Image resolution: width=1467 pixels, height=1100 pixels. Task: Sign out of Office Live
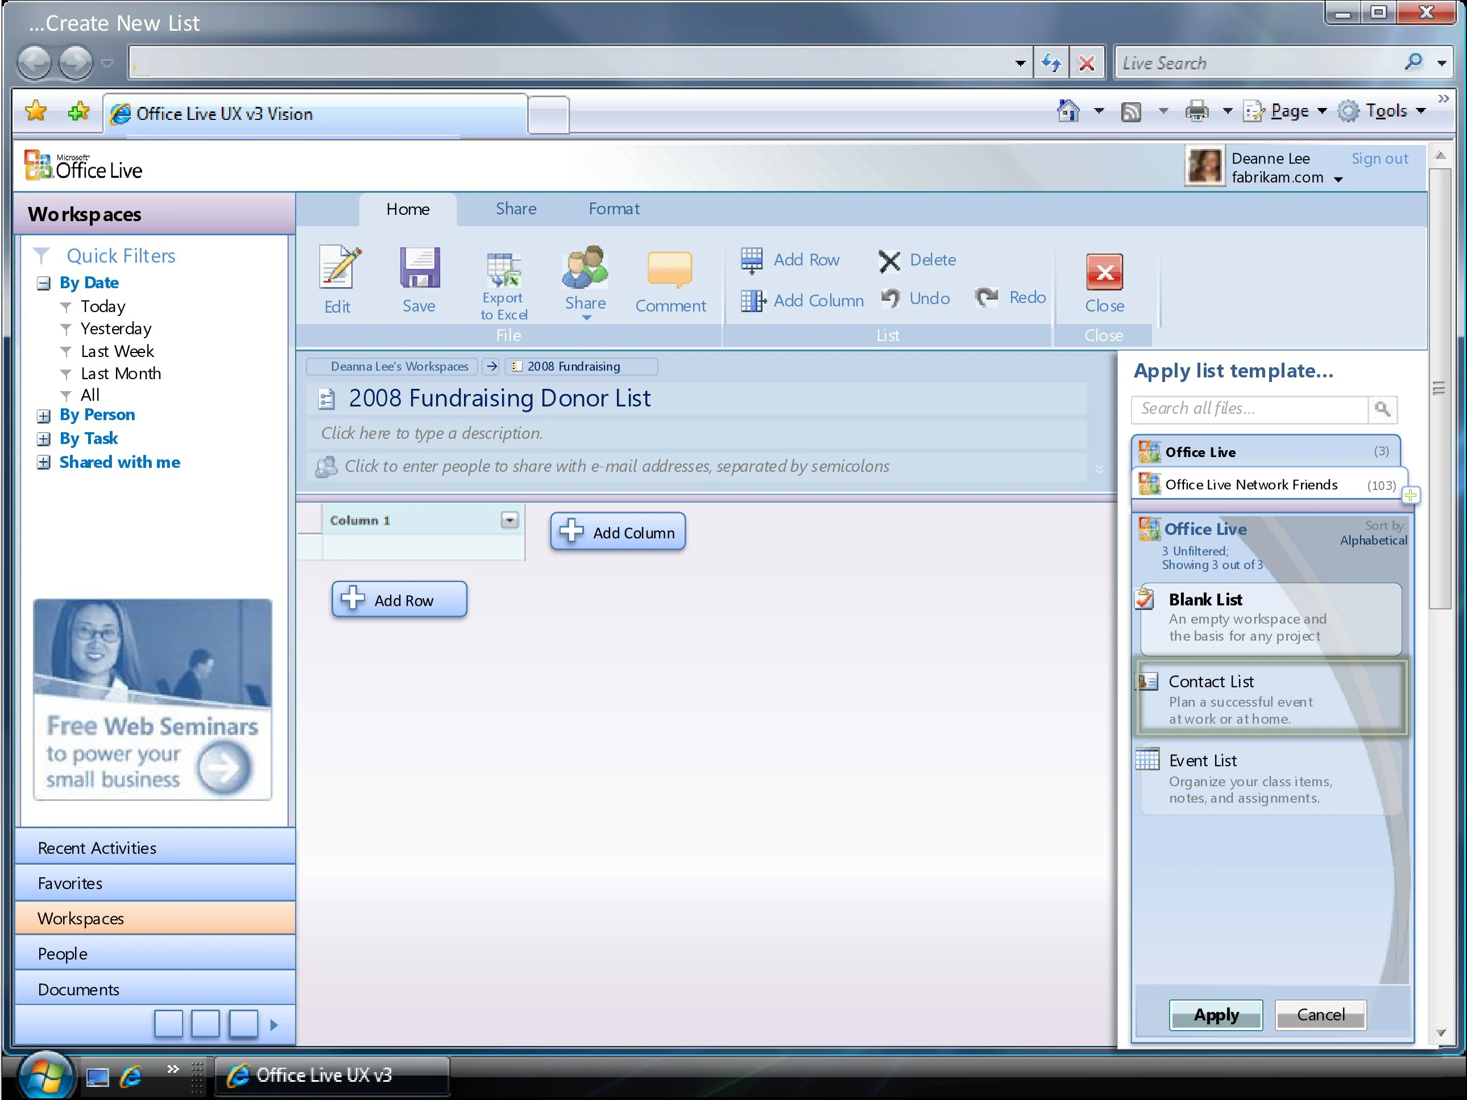pyautogui.click(x=1379, y=159)
